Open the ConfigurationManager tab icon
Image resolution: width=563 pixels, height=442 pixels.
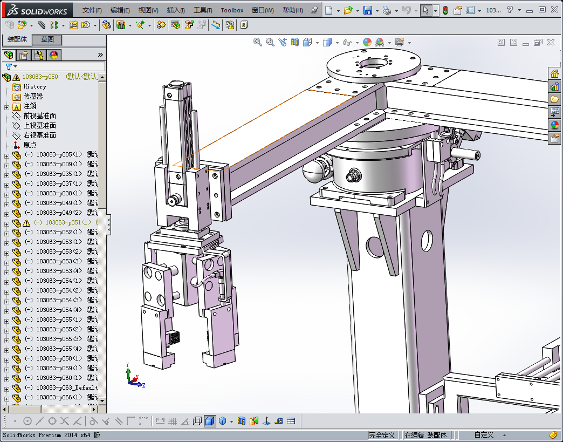tap(39, 55)
